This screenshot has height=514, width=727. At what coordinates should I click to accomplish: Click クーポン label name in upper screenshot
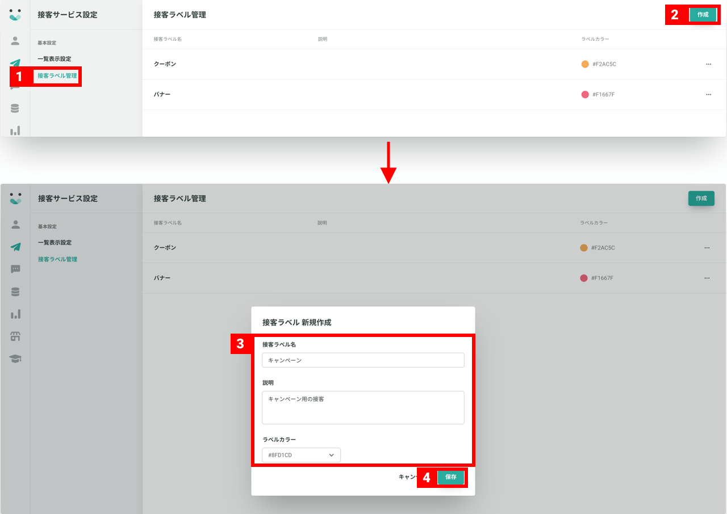(165, 64)
